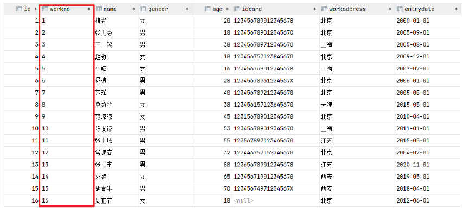Select the workaddress cell 天津
The image size is (462, 209).
coord(357,105)
